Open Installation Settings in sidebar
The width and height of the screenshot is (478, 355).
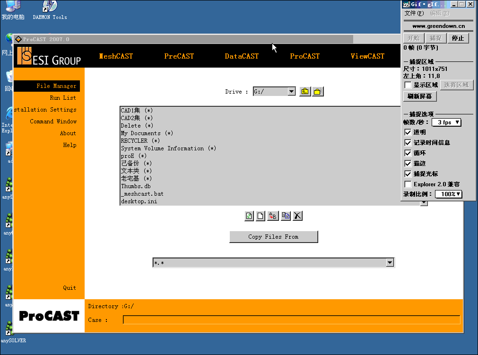coord(45,110)
